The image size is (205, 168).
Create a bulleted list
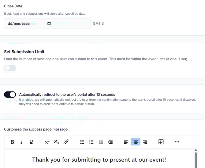[x=82, y=142]
